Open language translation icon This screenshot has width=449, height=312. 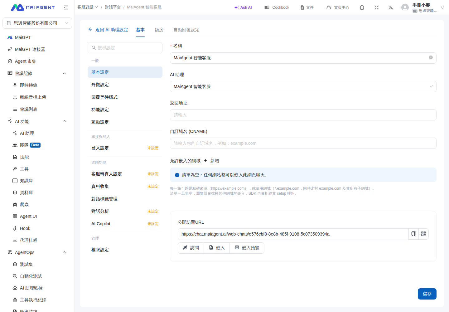[x=390, y=7]
